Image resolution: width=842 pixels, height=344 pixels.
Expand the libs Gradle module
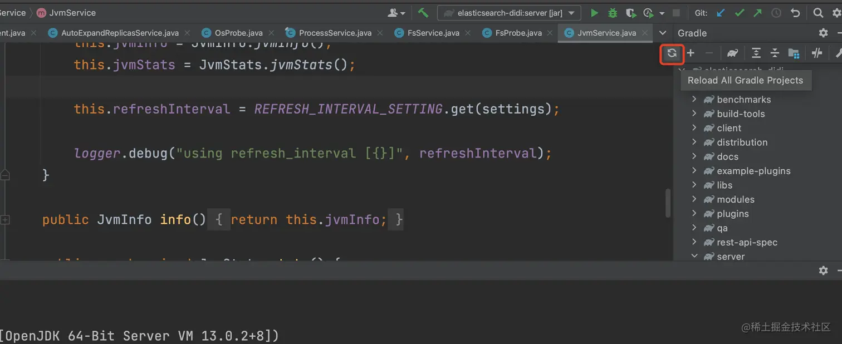pos(694,185)
